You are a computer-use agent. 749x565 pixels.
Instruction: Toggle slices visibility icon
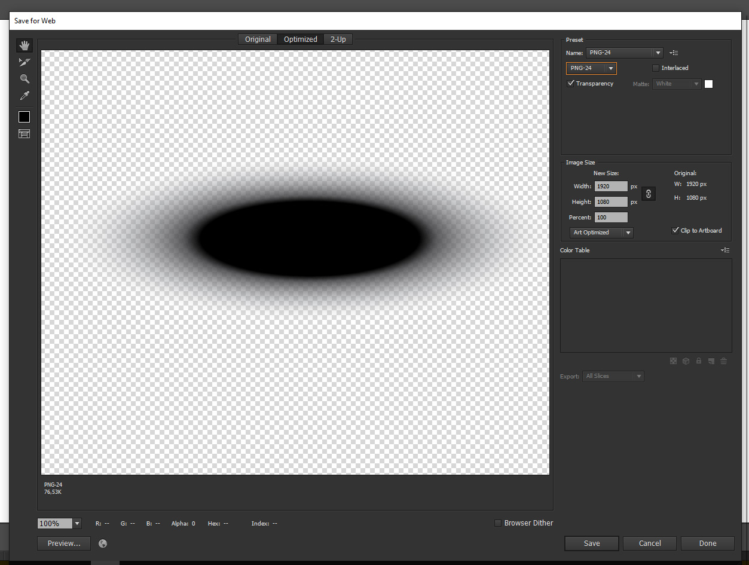pos(25,134)
